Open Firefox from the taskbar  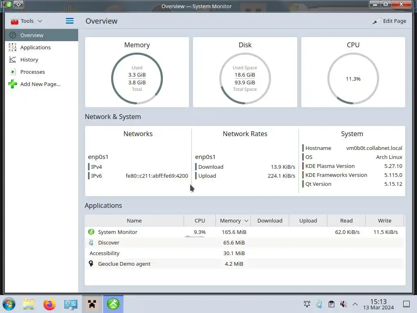(x=49, y=304)
